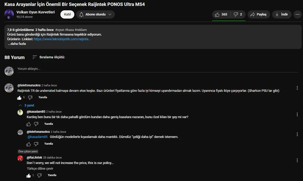Translate RaiJintek reply with Türkçe diline çevir

click(x=40, y=169)
